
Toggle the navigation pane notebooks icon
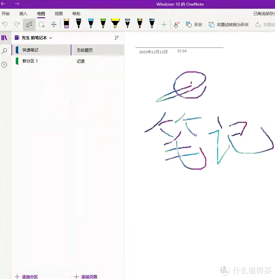pyautogui.click(x=4, y=38)
